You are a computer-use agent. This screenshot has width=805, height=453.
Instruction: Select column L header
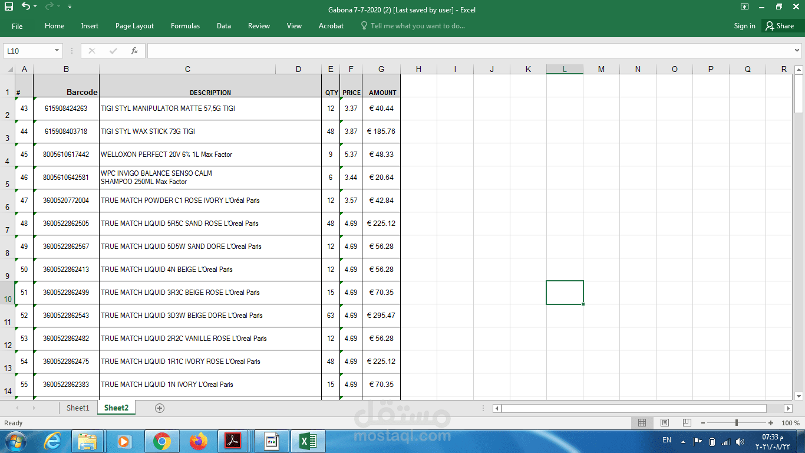click(x=565, y=69)
